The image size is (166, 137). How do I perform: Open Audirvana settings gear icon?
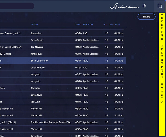(x=144, y=6)
